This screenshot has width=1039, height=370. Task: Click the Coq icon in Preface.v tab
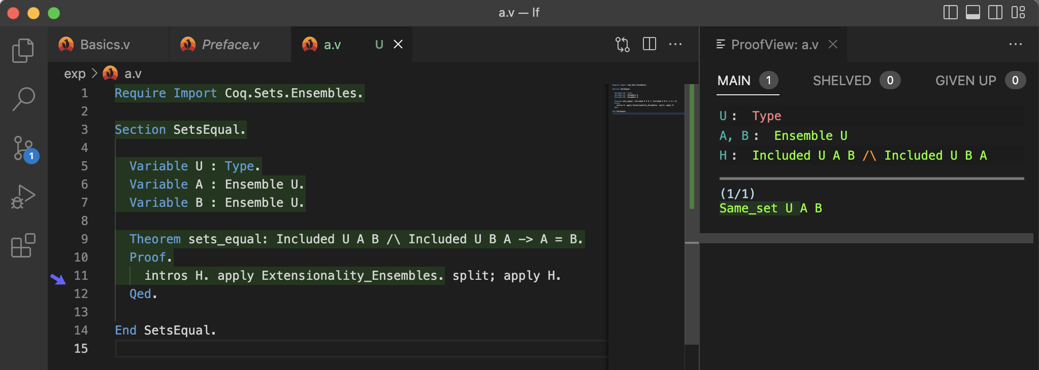tap(188, 45)
